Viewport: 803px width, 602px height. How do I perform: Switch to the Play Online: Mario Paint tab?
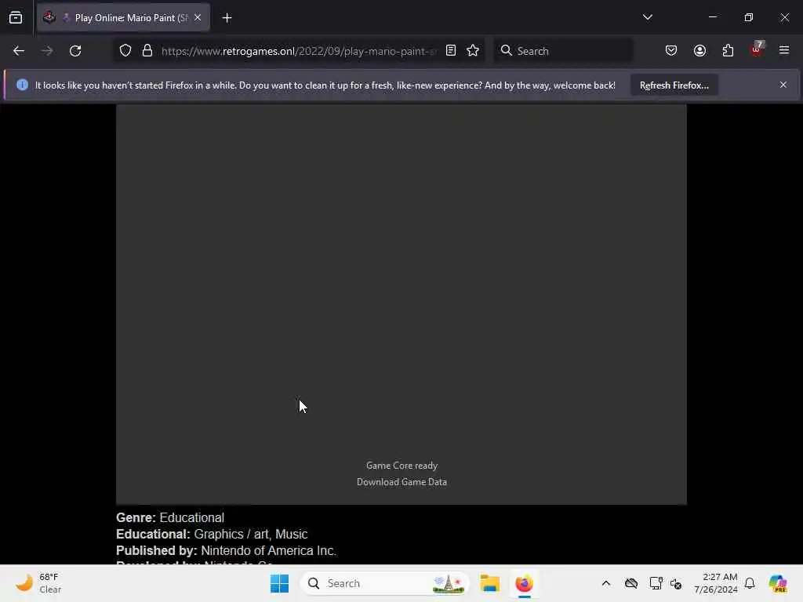(x=123, y=18)
